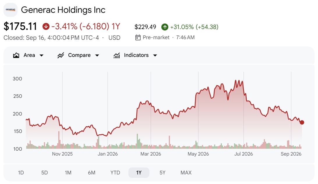Expand the Indicators dropdown arrow
Screen dimensions: 318x184
[x=155, y=55]
